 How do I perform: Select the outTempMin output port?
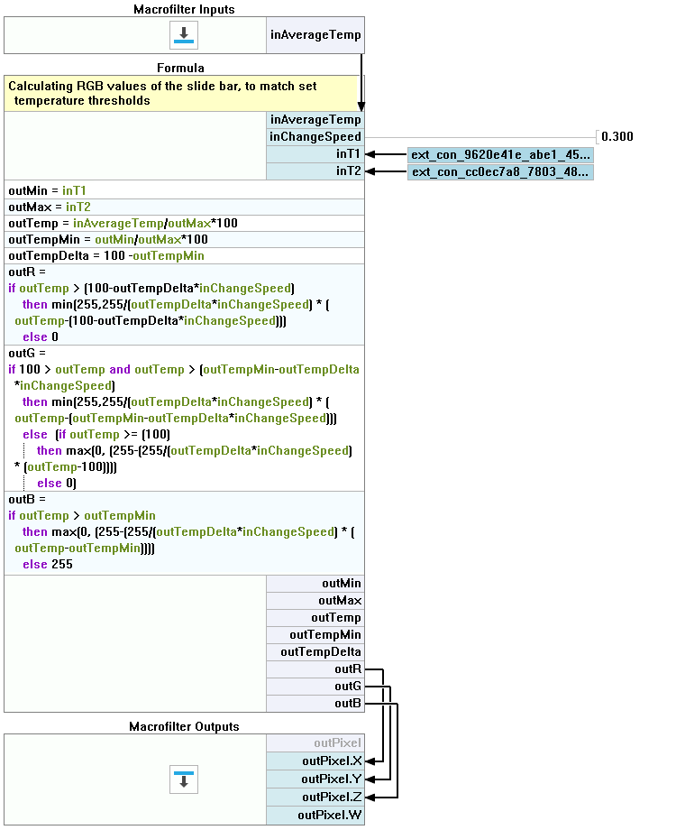click(x=315, y=635)
